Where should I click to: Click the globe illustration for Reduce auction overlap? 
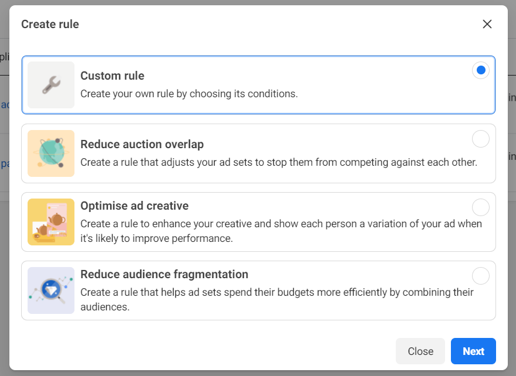pyautogui.click(x=51, y=153)
